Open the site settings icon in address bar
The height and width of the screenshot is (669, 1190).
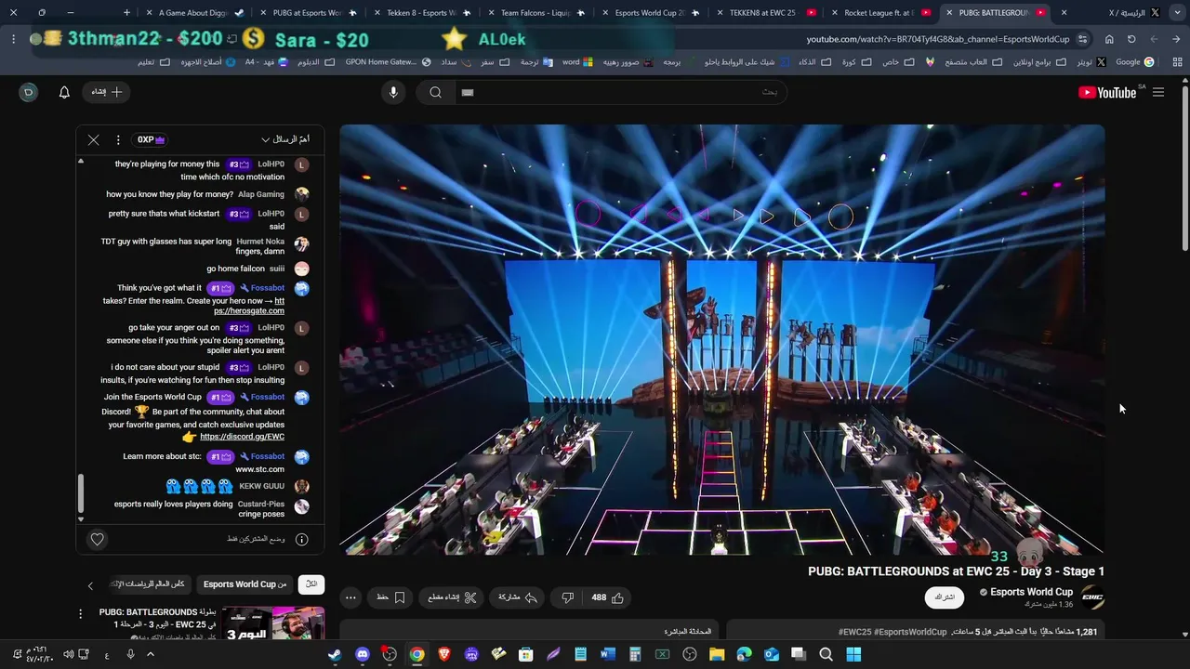pyautogui.click(x=1082, y=39)
